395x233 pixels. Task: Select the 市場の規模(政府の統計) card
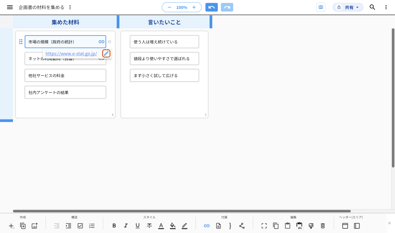65,42
